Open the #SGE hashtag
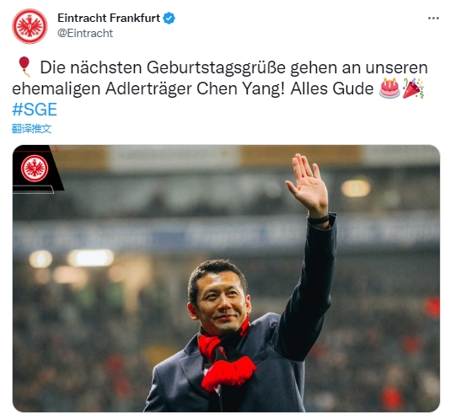Screen dimensions: 450x419 tap(35, 110)
